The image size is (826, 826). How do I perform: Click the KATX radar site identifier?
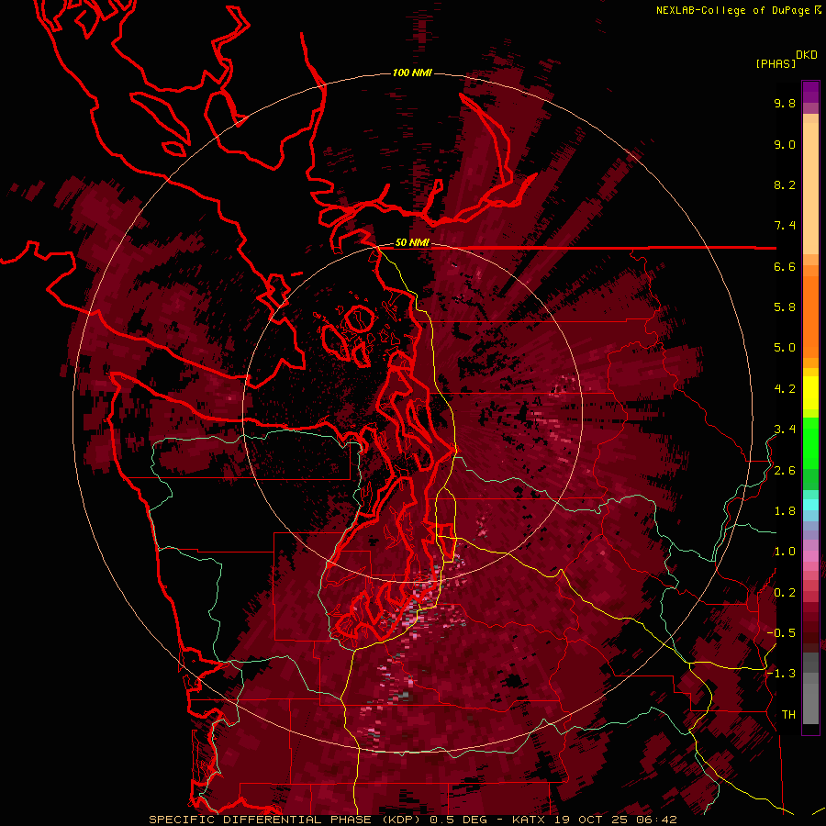[x=530, y=820]
